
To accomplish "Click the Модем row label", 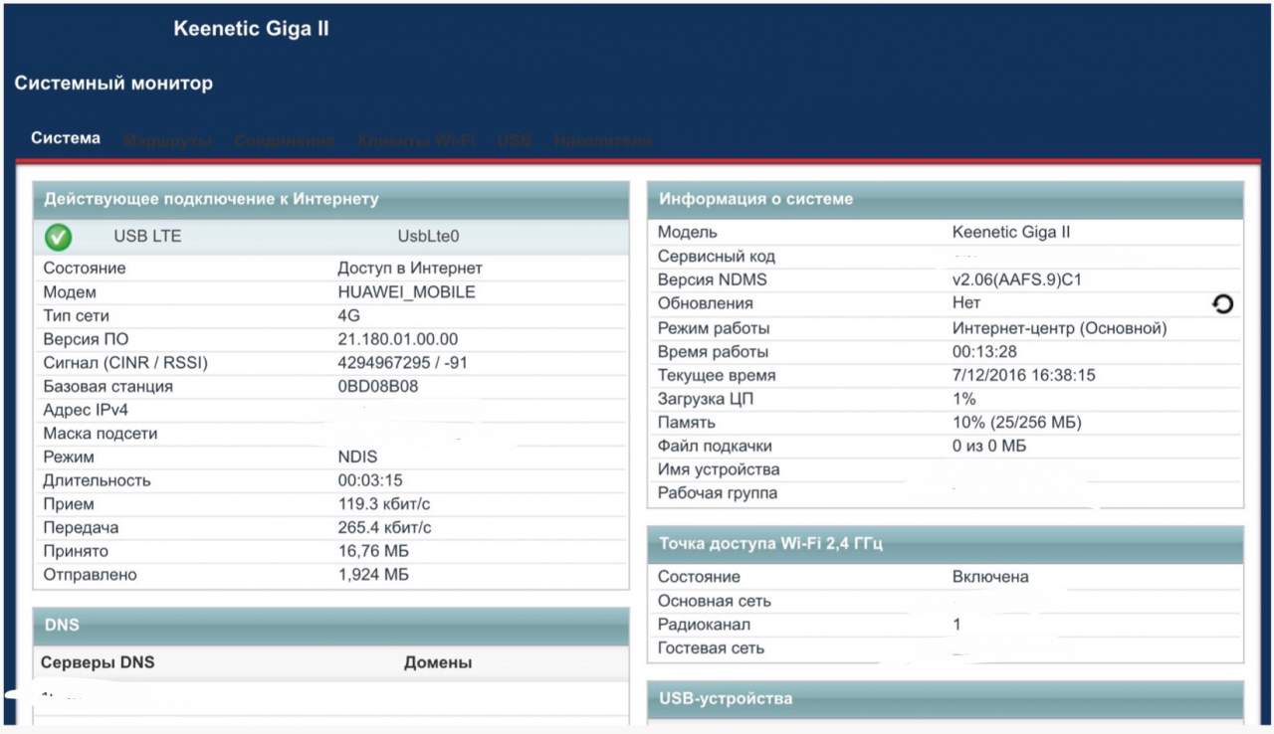I will coord(70,292).
